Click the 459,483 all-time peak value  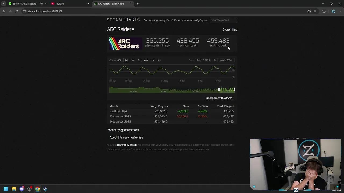[218, 41]
